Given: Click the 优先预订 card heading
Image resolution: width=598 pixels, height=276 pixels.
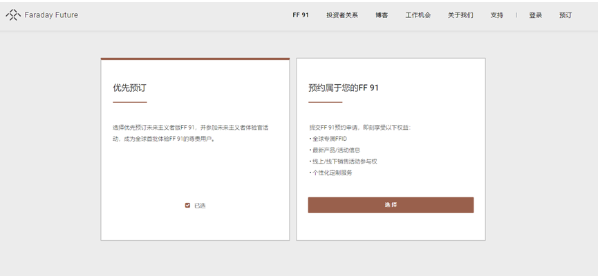Looking at the screenshot, I should pos(130,88).
